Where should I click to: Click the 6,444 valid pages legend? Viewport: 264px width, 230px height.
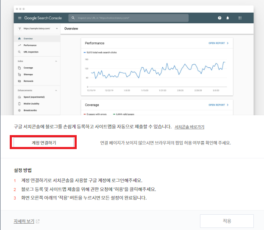(124, 114)
